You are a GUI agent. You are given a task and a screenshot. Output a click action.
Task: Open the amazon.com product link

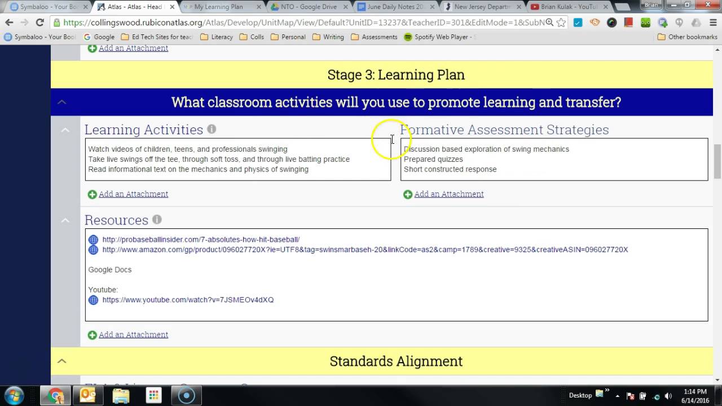(x=365, y=250)
